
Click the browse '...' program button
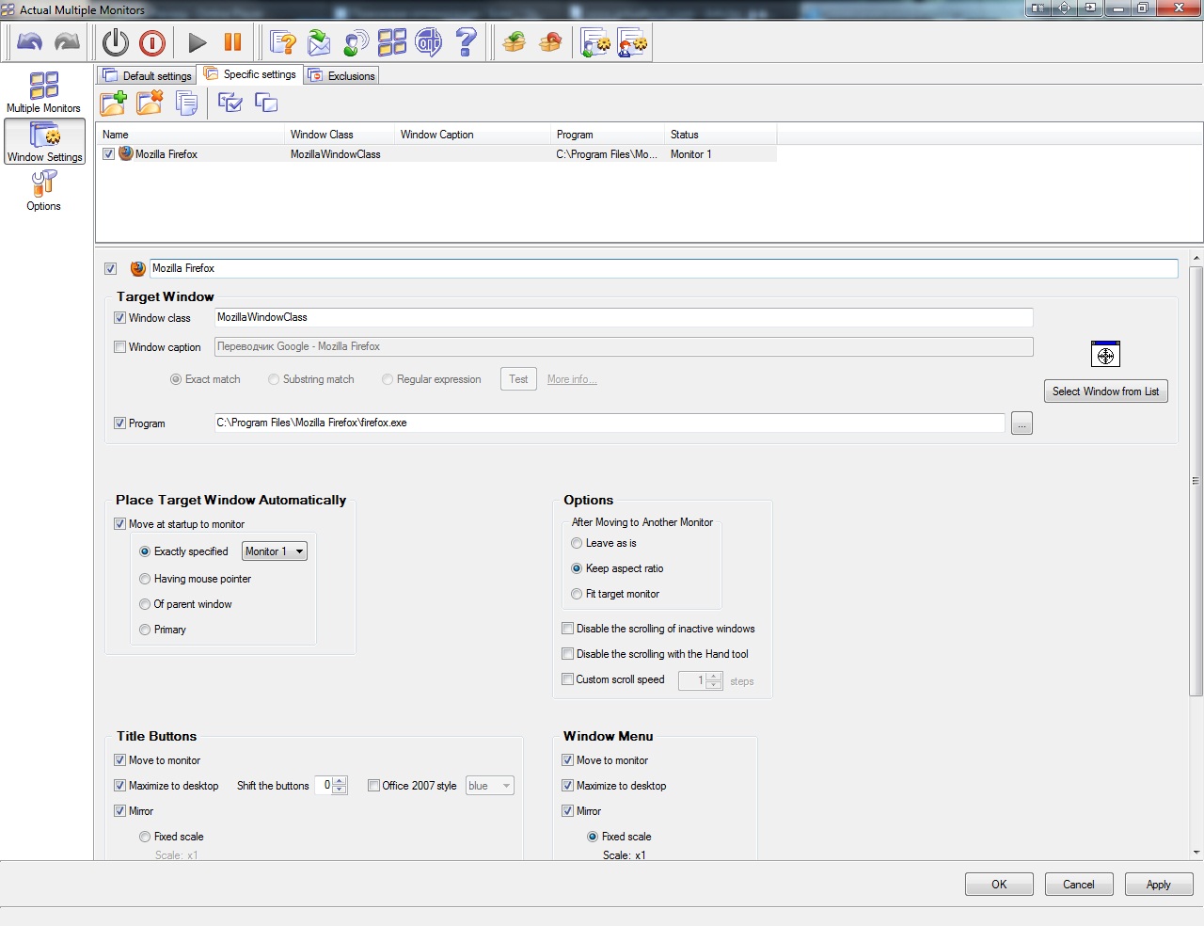pos(1022,423)
